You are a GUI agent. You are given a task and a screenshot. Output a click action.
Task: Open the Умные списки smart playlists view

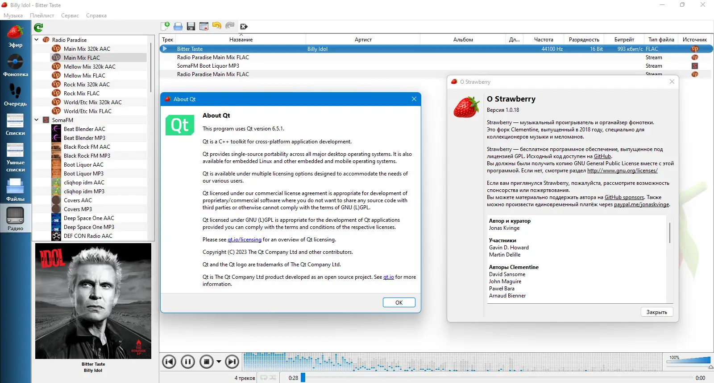coord(15,157)
